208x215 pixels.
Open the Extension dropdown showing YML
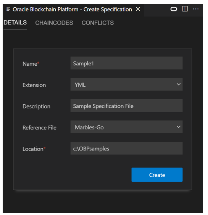coord(126,84)
